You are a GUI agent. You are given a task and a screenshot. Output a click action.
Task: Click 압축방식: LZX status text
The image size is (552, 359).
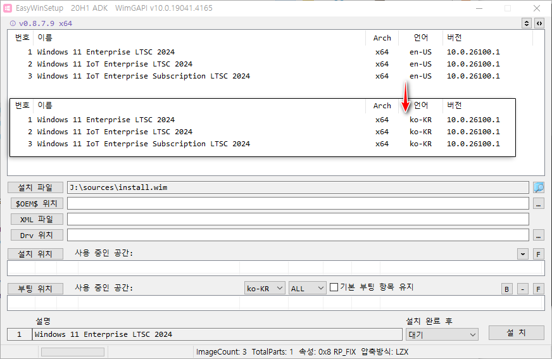[384, 352]
